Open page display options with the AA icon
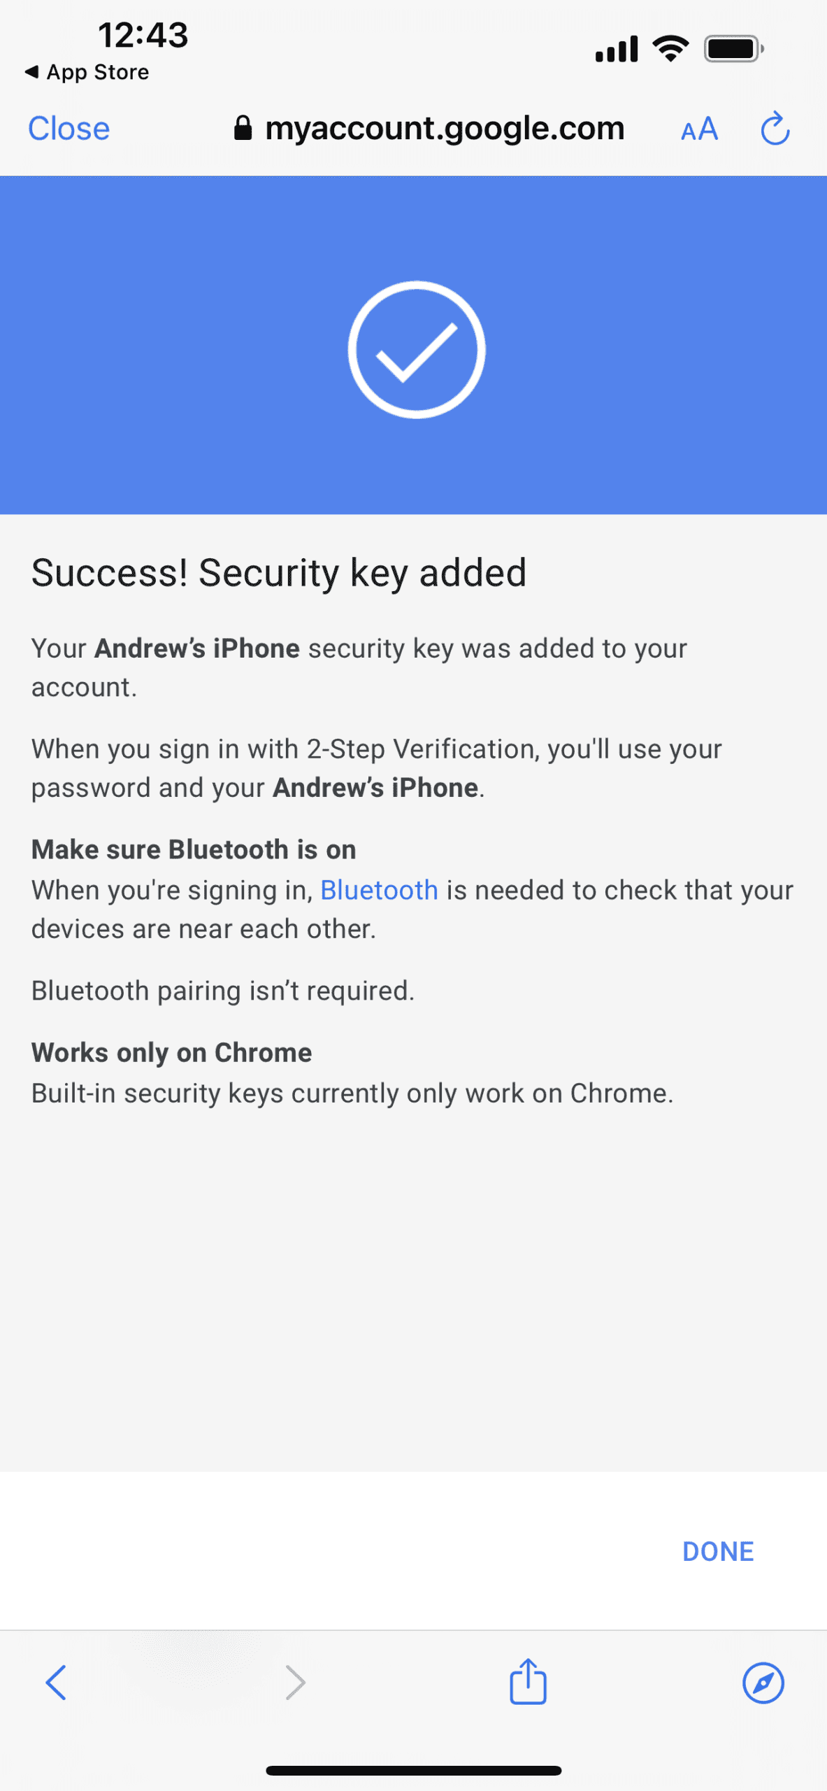 pyautogui.click(x=698, y=129)
